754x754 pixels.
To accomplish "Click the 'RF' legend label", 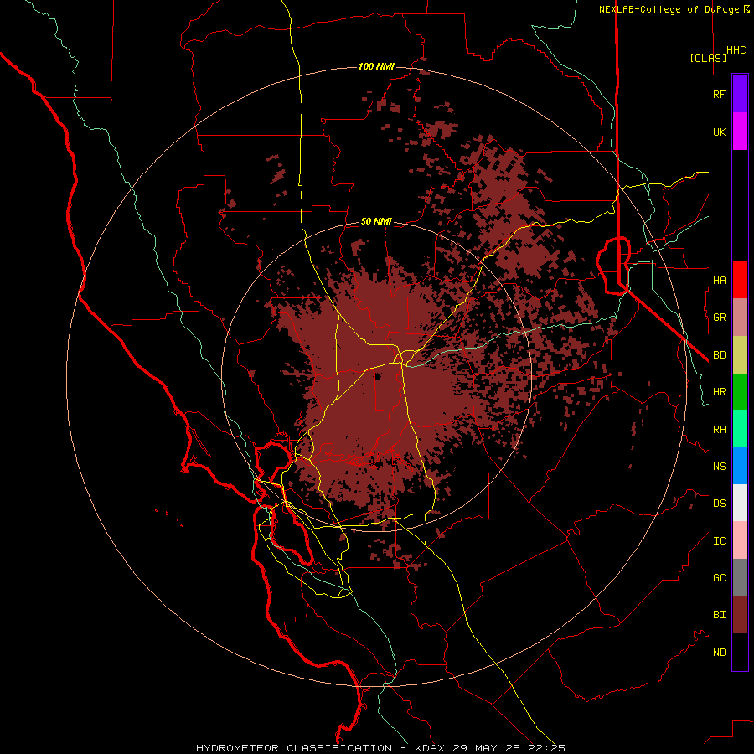I will tap(719, 94).
